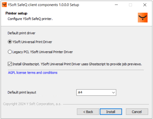The height and width of the screenshot is (119, 153).
Task: Click the 'Printer setup' heading
Action: click(16, 13)
